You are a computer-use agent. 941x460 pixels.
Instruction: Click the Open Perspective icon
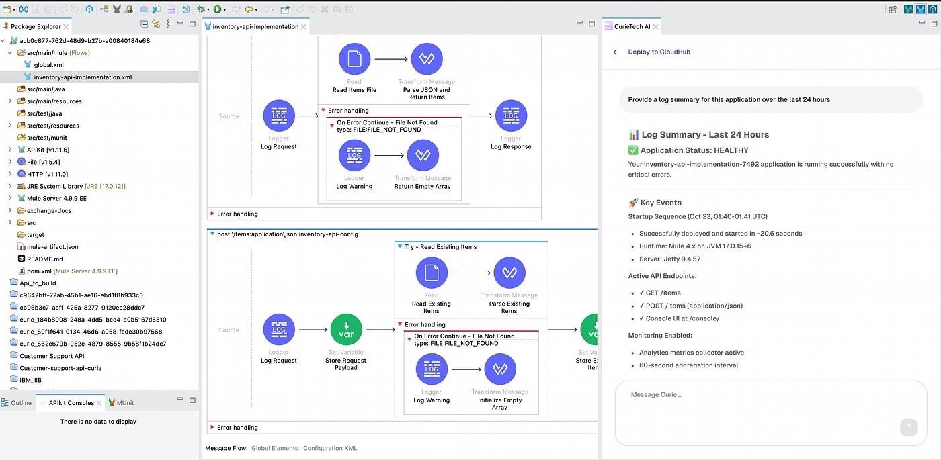click(x=893, y=9)
